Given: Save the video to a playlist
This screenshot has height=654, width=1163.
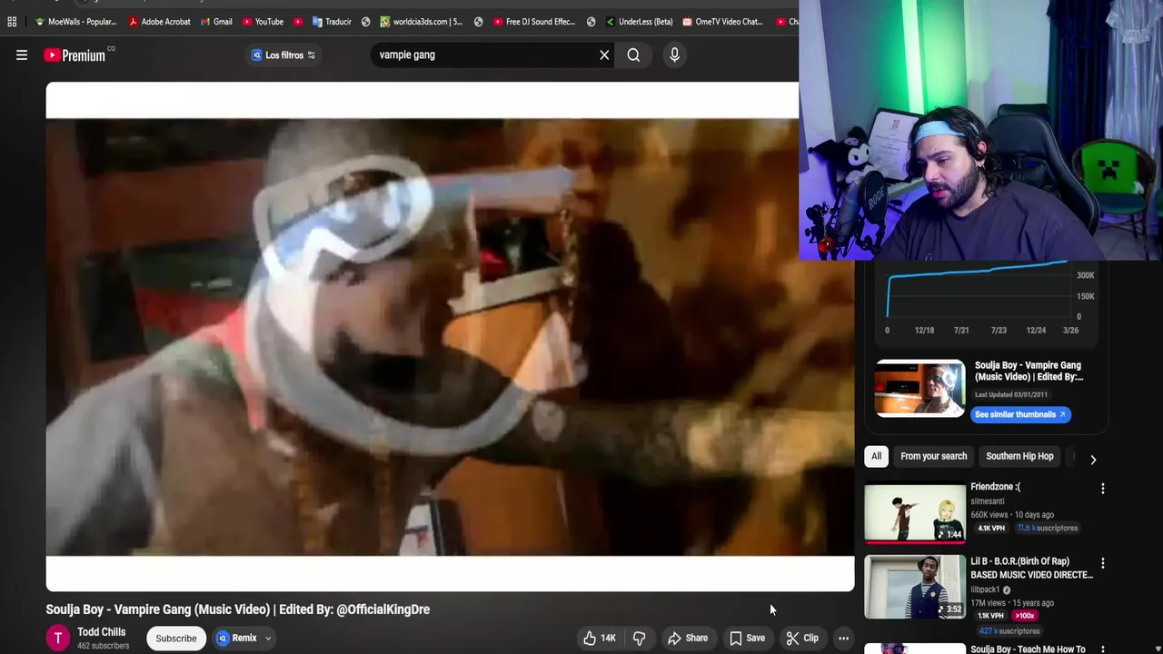Looking at the screenshot, I should point(747,638).
